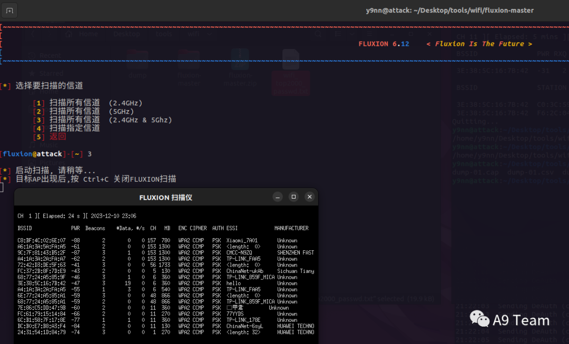Screen dimensions: 569x344
Task: Click the <length: 32> ESSID entry
Action: coord(243,332)
